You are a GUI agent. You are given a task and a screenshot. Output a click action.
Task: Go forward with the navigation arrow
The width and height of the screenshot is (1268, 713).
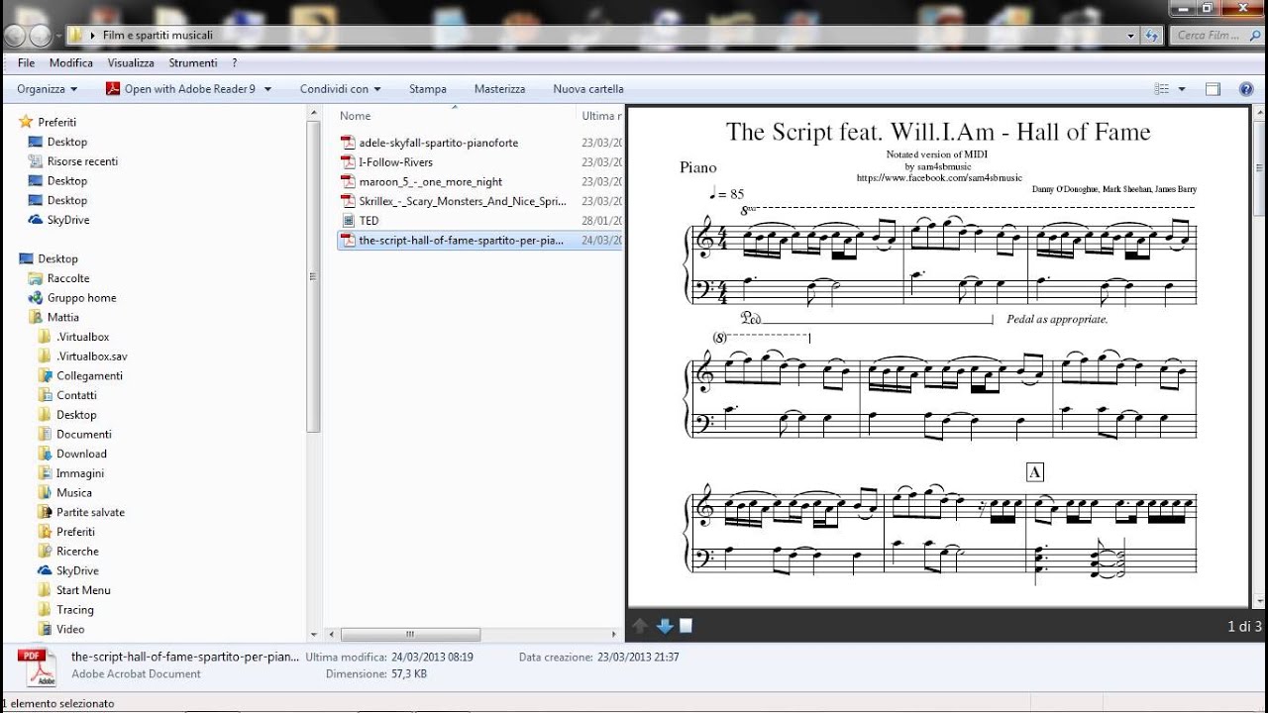tap(41, 36)
